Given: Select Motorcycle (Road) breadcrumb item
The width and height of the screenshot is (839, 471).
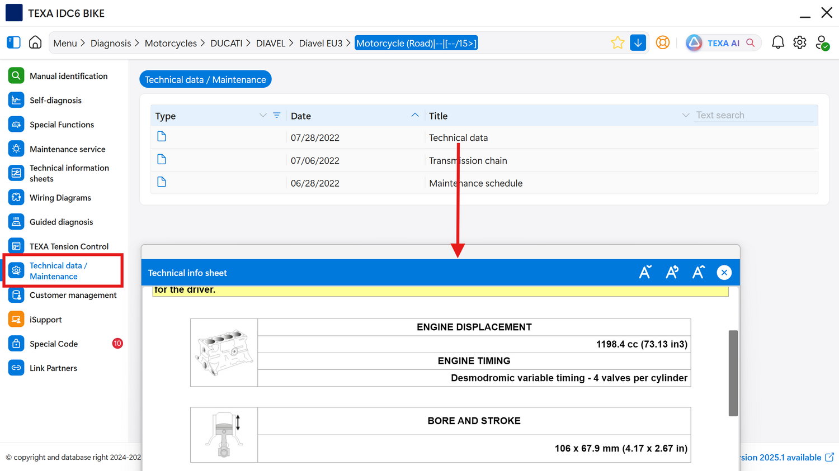Looking at the screenshot, I should (416, 43).
